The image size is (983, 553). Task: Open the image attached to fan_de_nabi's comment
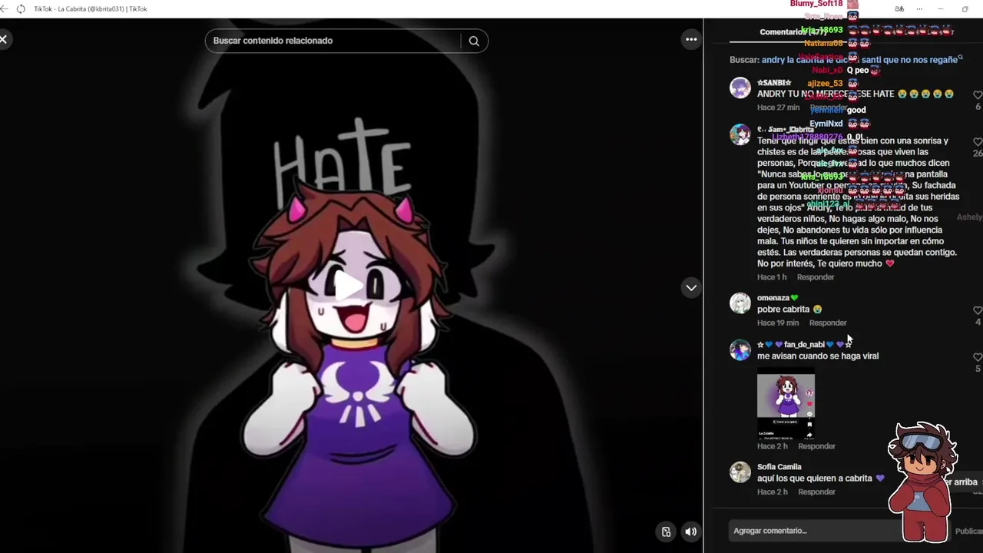786,403
